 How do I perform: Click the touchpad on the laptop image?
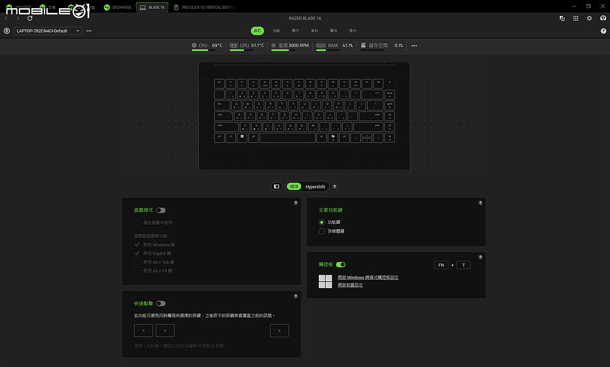click(304, 158)
